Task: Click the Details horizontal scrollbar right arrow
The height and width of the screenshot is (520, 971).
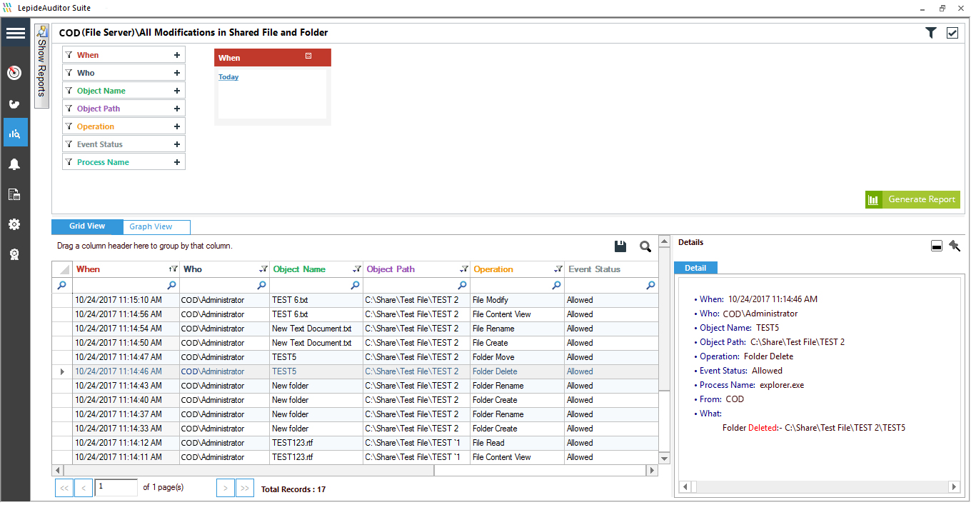Action: point(955,486)
